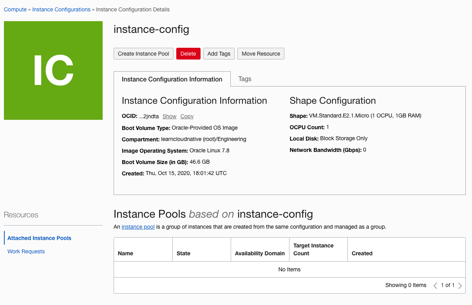The width and height of the screenshot is (472, 305).
Task: Open Compute breadcrumb link
Action: [15, 9]
